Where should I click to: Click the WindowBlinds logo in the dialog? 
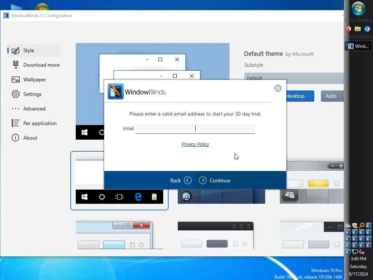click(x=115, y=92)
